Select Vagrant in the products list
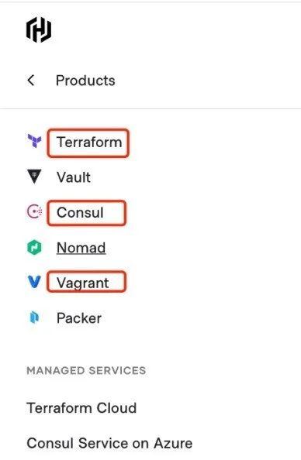The width and height of the screenshot is (301, 460). (82, 283)
